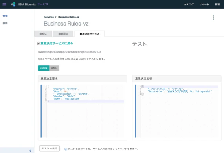The width and height of the screenshot is (224, 153).
Task: Click the 意思決定要求 panel header
Action: [82, 78]
